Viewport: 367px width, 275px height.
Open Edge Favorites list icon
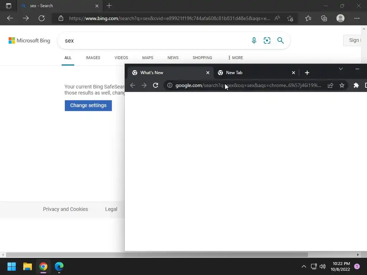[x=308, y=18]
